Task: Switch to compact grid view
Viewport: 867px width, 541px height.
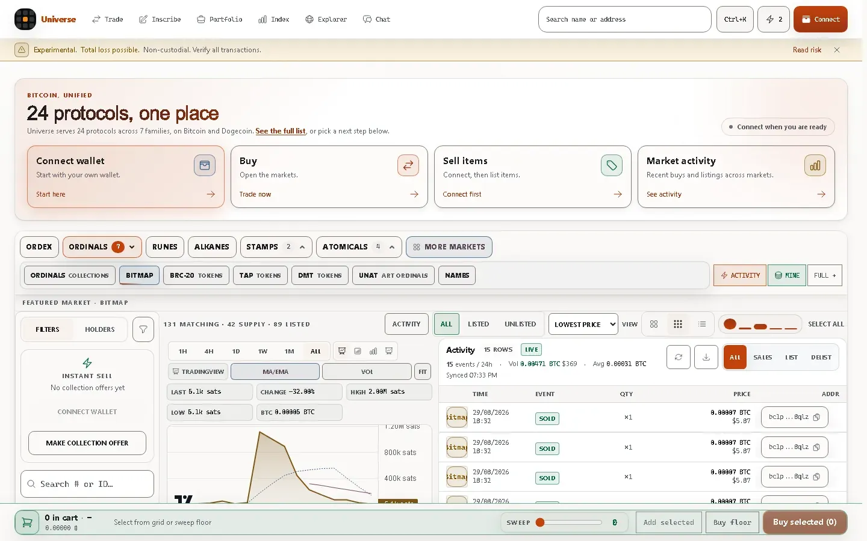Action: (x=678, y=324)
